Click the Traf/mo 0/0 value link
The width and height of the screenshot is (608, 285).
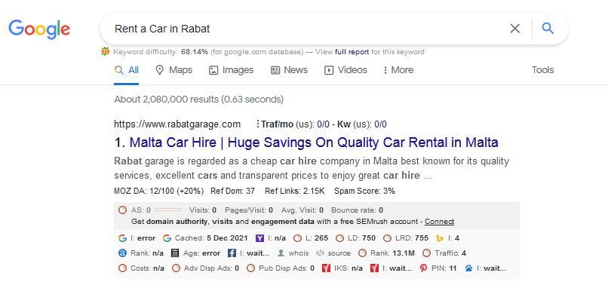coord(323,124)
